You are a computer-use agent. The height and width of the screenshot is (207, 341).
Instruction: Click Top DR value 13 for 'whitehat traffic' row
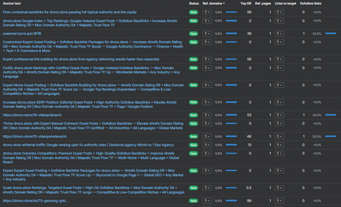[250, 145]
